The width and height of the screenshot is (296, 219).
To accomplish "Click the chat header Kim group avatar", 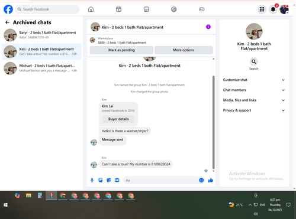I will pos(95,27).
